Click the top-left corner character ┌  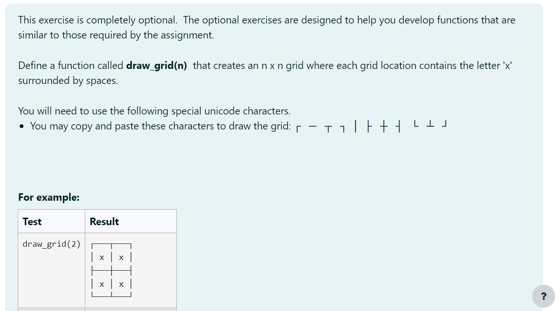tap(299, 127)
